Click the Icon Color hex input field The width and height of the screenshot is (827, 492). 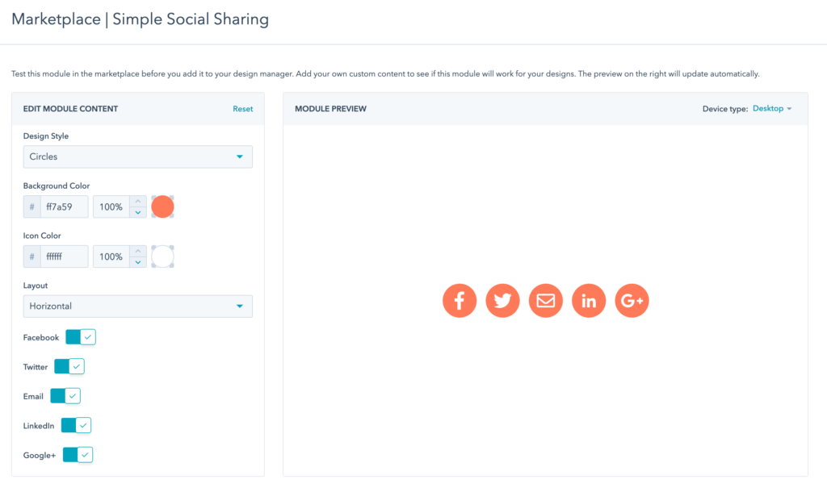(x=64, y=256)
